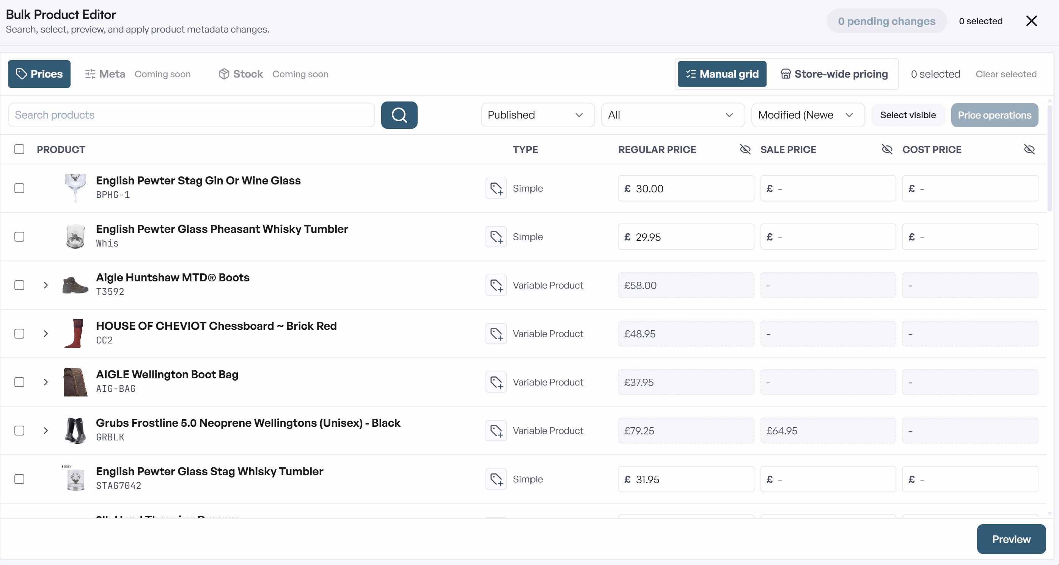Hide the Cost Price column
The image size is (1059, 565).
pos(1029,149)
